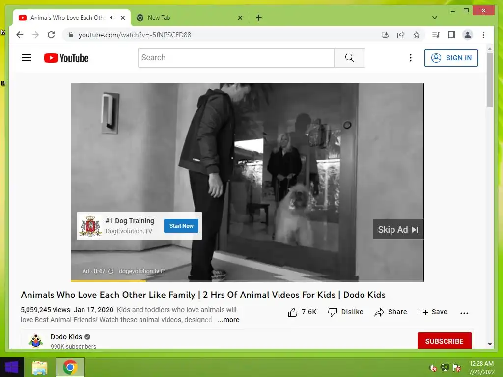Click the 990K subscribers text
This screenshot has width=503, height=377.
click(73, 346)
